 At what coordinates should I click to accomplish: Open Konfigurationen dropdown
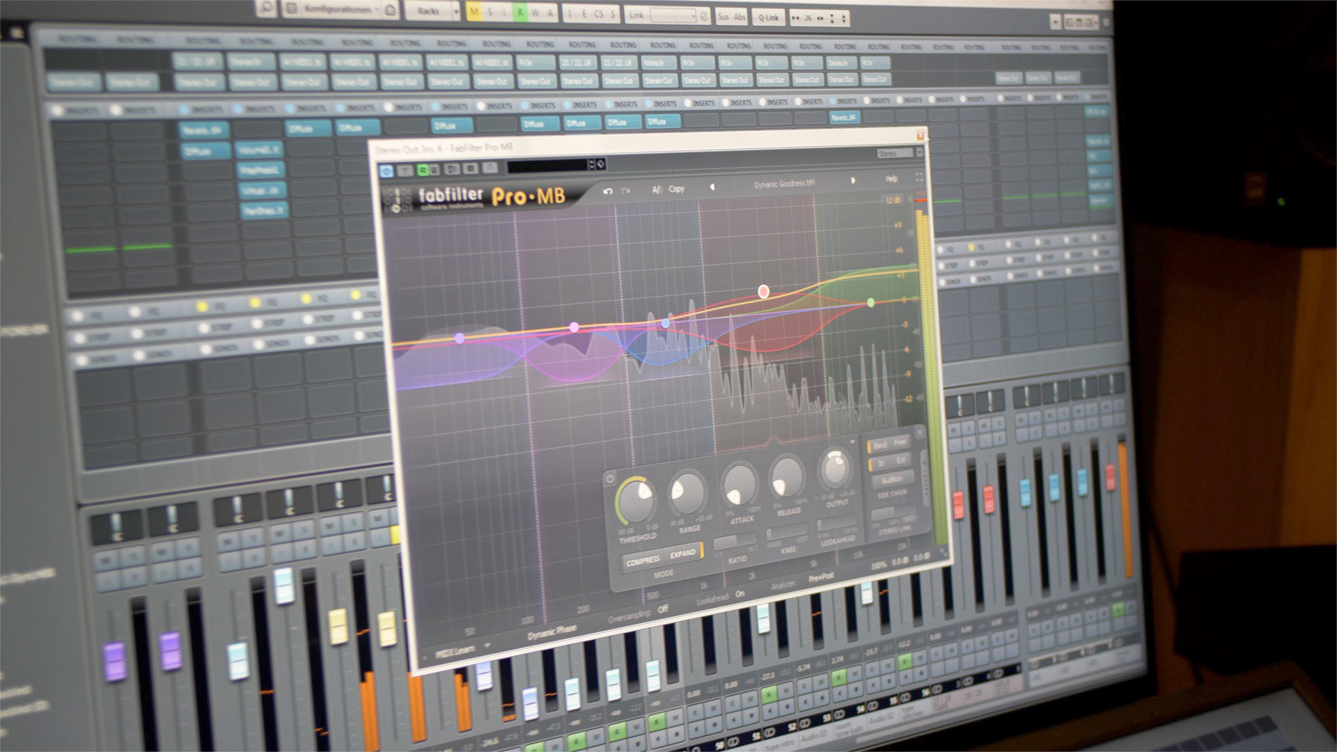point(341,9)
